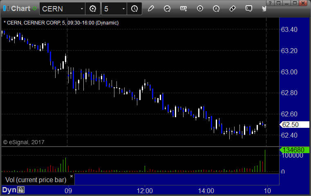Click the 63.00 price axis label
The height and width of the screenshot is (196, 311).
tap(289, 72)
